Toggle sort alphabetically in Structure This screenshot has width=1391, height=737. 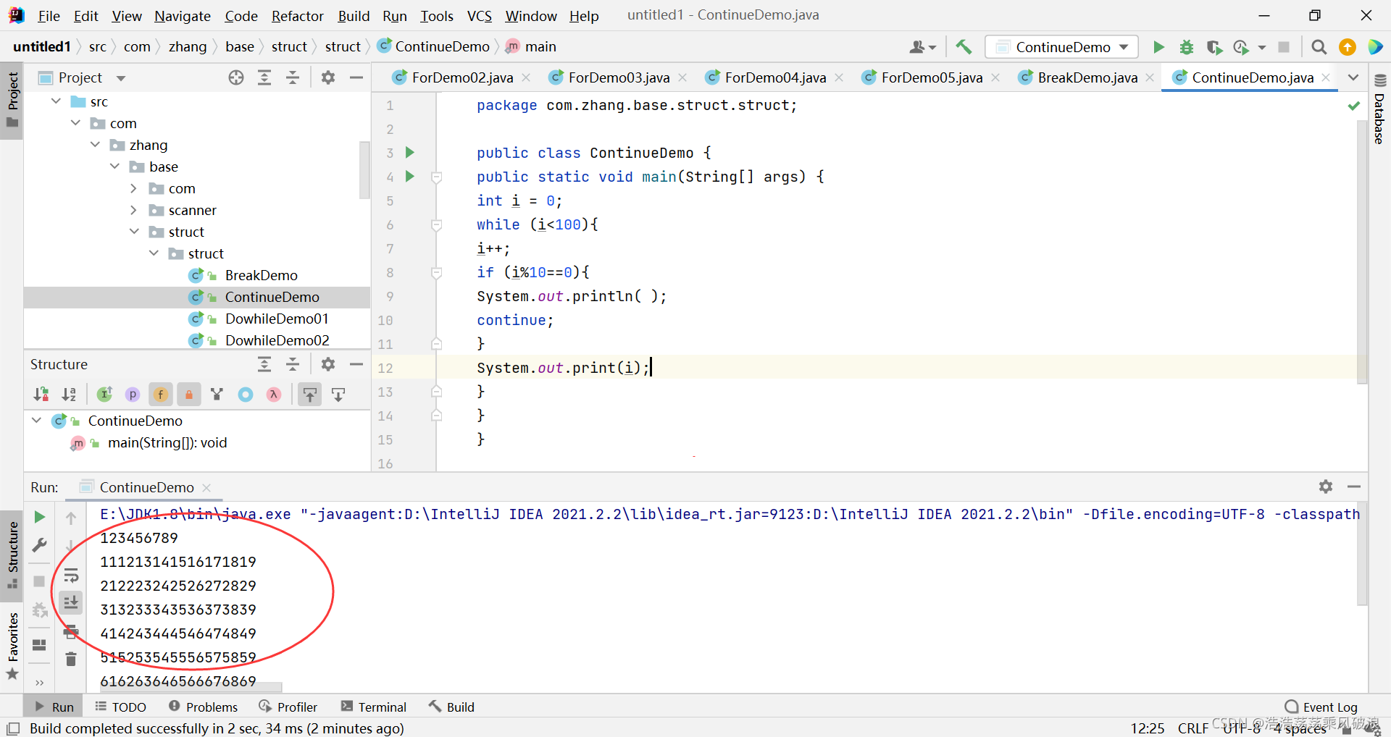(x=70, y=395)
